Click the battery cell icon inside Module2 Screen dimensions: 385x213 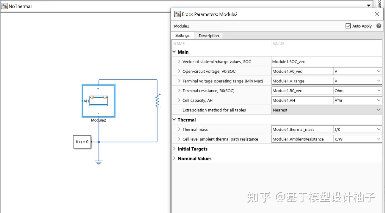pyautogui.click(x=98, y=101)
